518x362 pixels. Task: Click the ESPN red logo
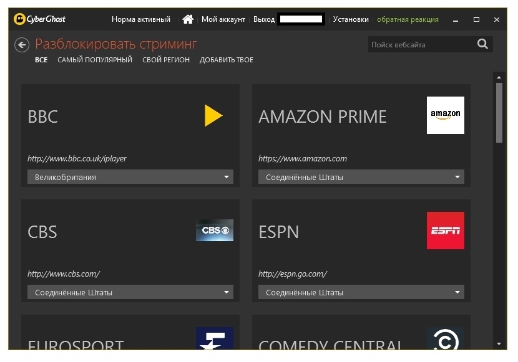pyautogui.click(x=446, y=231)
